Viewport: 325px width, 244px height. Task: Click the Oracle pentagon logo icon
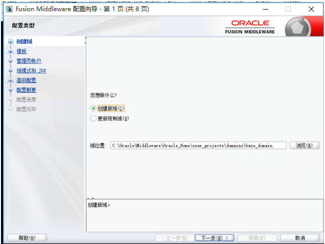(297, 27)
